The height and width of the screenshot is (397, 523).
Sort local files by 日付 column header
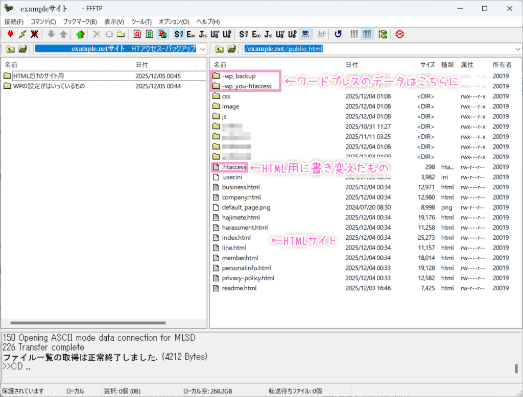(142, 65)
